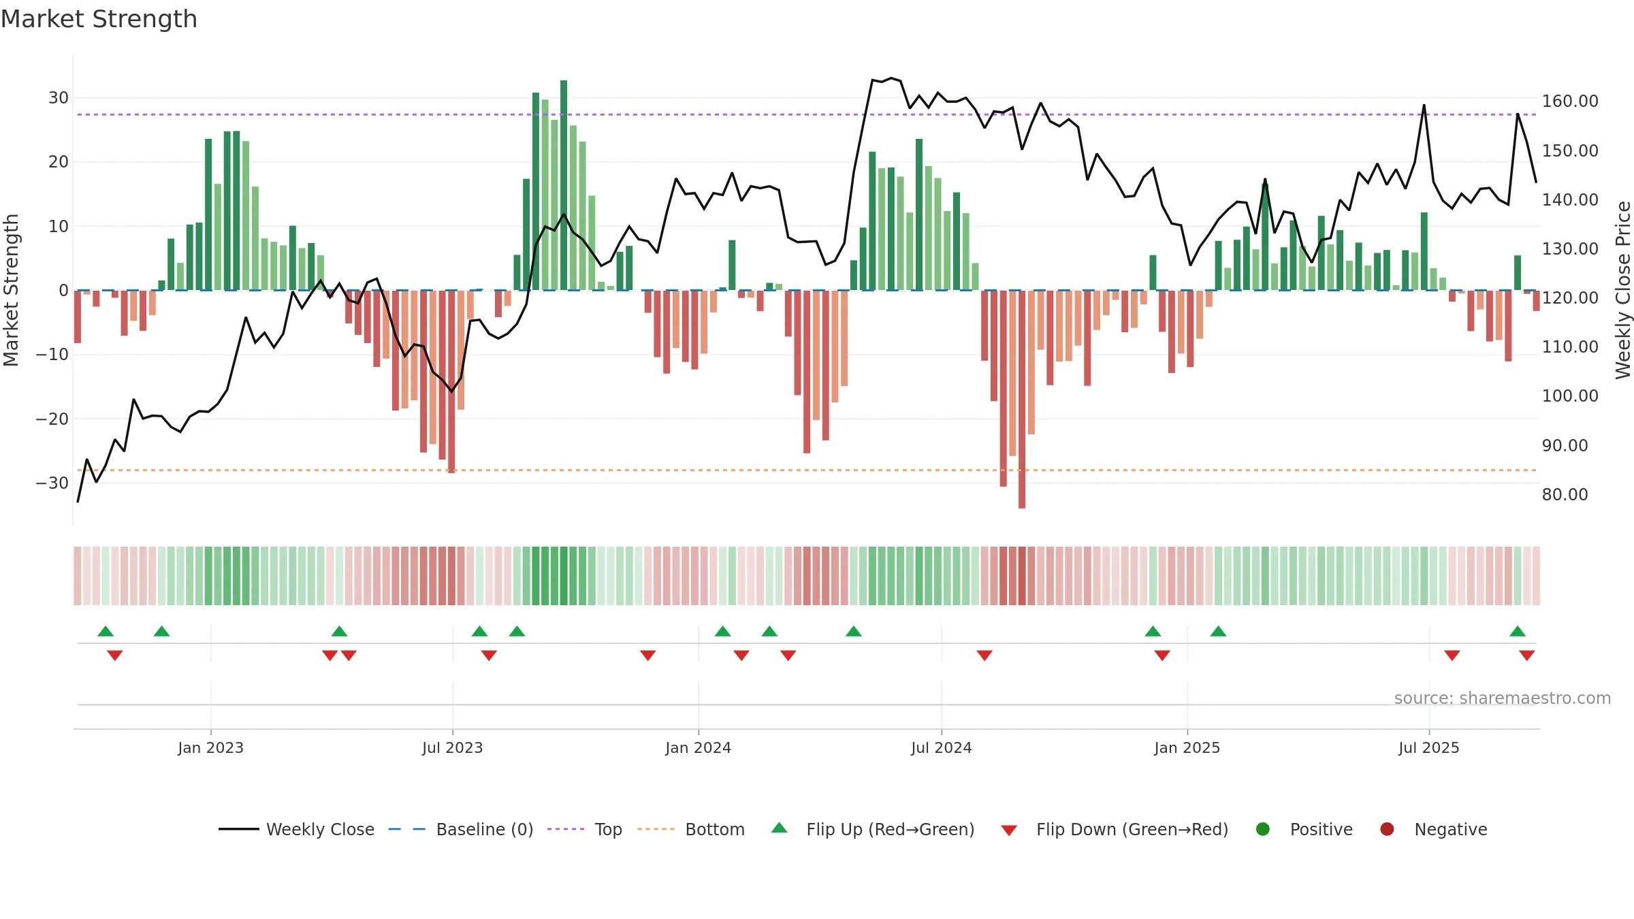This screenshot has width=1634, height=919.
Task: Click the Weekly Close Price axis title
Action: [1623, 290]
